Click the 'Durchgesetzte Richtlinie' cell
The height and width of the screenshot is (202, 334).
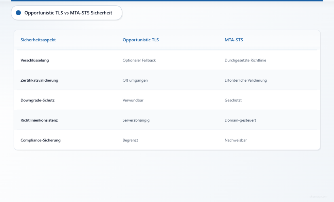tap(245, 60)
